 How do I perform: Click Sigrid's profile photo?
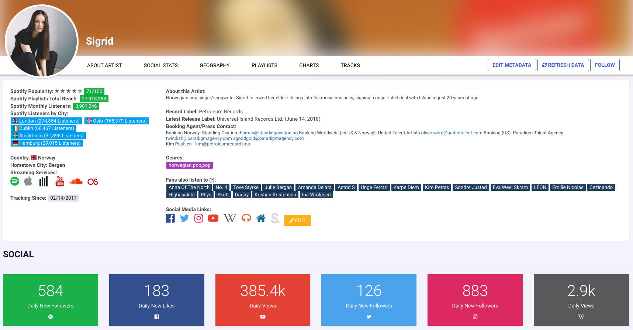click(42, 41)
